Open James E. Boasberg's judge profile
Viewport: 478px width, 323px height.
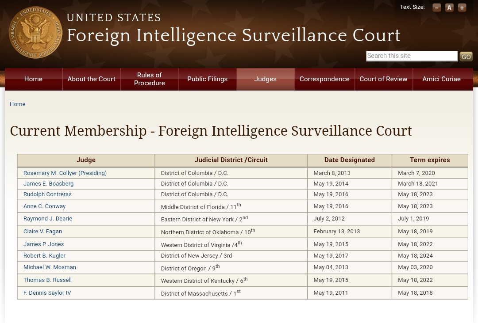coord(49,184)
